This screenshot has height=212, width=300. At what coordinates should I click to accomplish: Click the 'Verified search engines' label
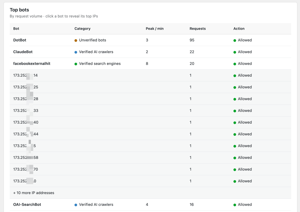tap(100, 64)
